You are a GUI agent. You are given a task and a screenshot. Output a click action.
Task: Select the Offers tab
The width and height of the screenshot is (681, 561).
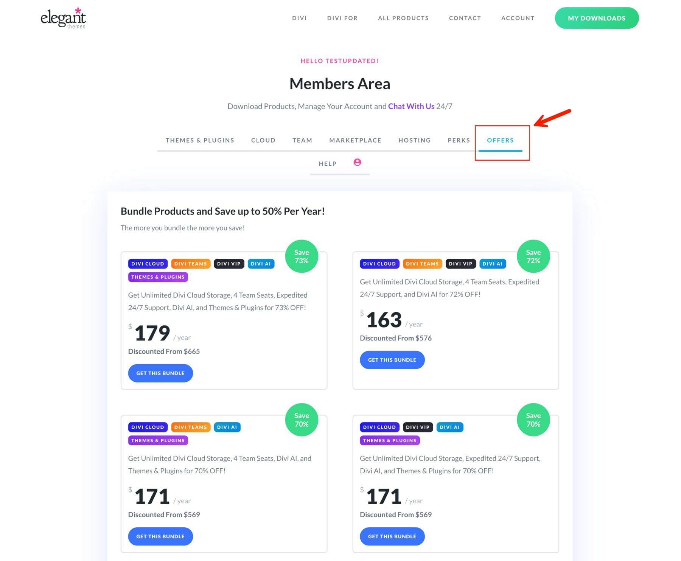click(x=500, y=140)
